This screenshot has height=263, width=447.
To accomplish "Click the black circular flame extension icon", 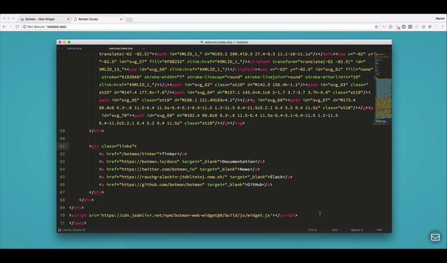I will point(404,27).
